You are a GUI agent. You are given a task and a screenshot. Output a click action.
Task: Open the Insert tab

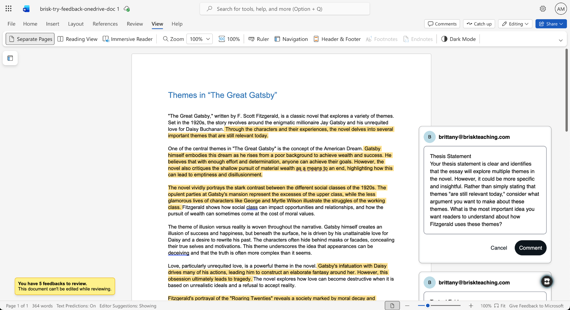point(53,24)
